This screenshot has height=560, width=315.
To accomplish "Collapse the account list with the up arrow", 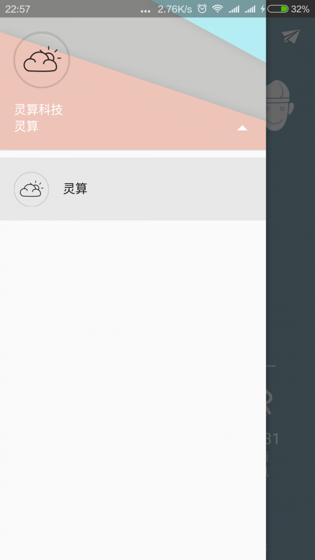I will click(243, 128).
